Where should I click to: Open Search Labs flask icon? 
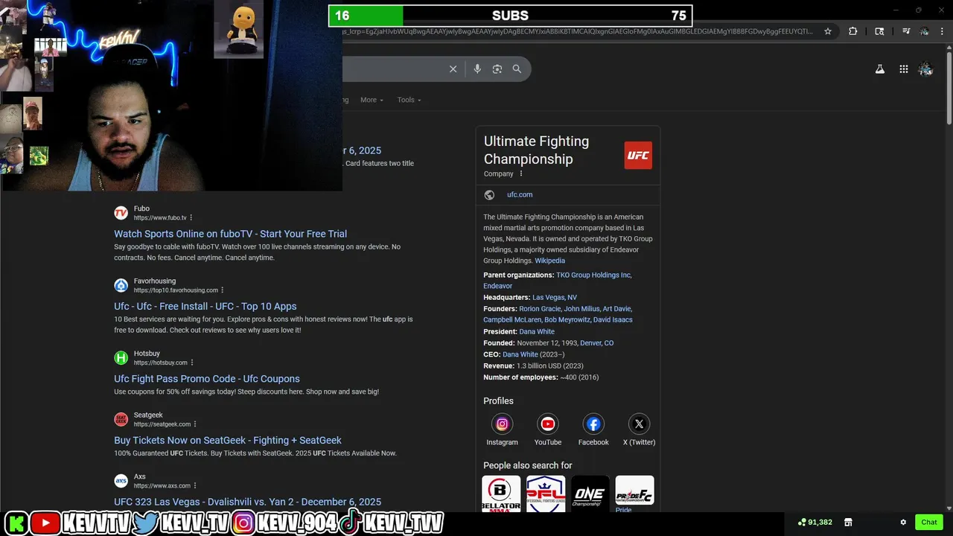point(880,69)
